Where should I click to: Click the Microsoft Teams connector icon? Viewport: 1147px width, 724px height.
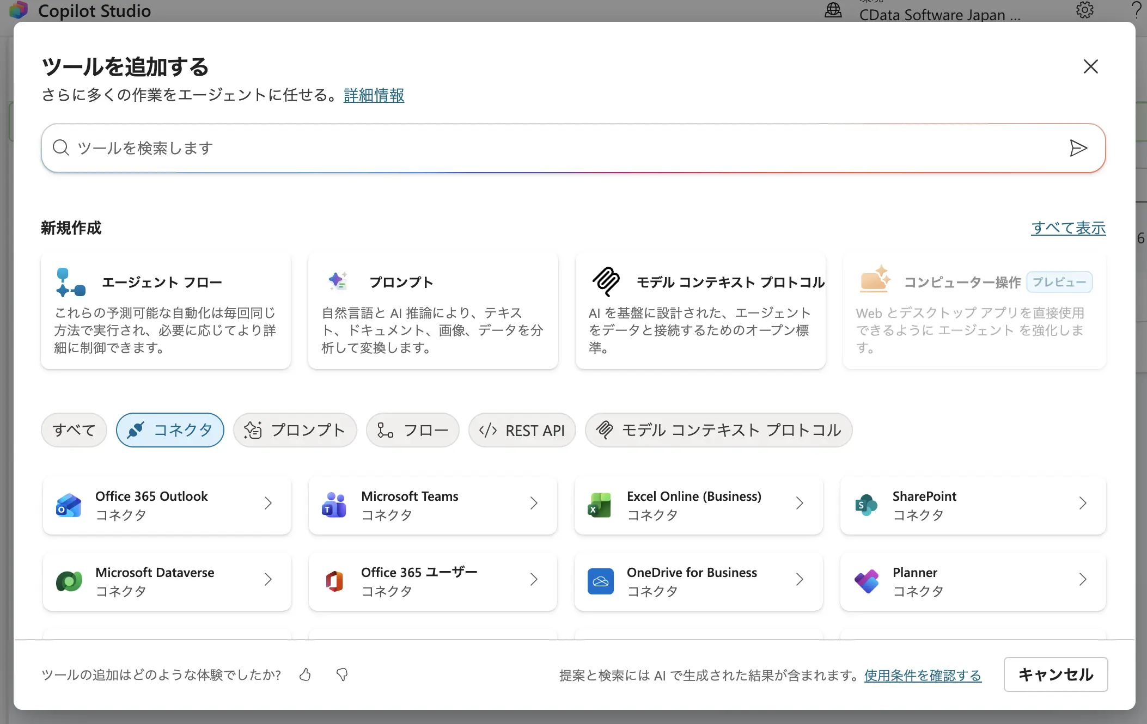(334, 505)
